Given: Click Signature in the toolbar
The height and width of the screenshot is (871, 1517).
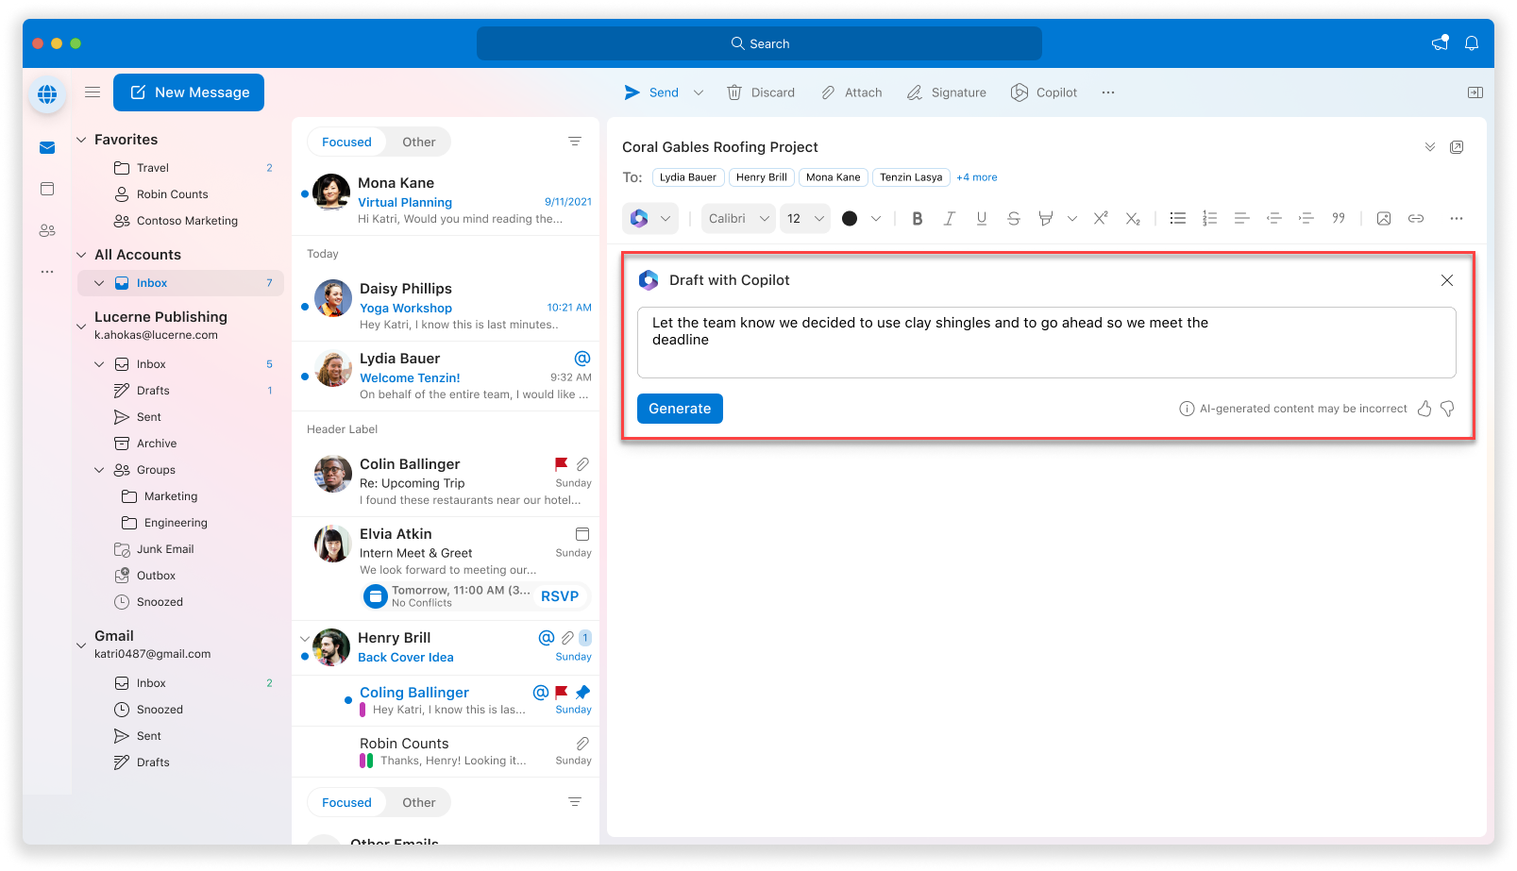Looking at the screenshot, I should click(947, 92).
